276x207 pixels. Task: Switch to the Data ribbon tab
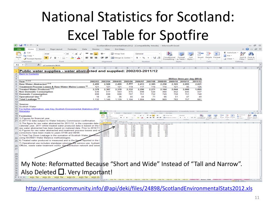(x=85, y=49)
